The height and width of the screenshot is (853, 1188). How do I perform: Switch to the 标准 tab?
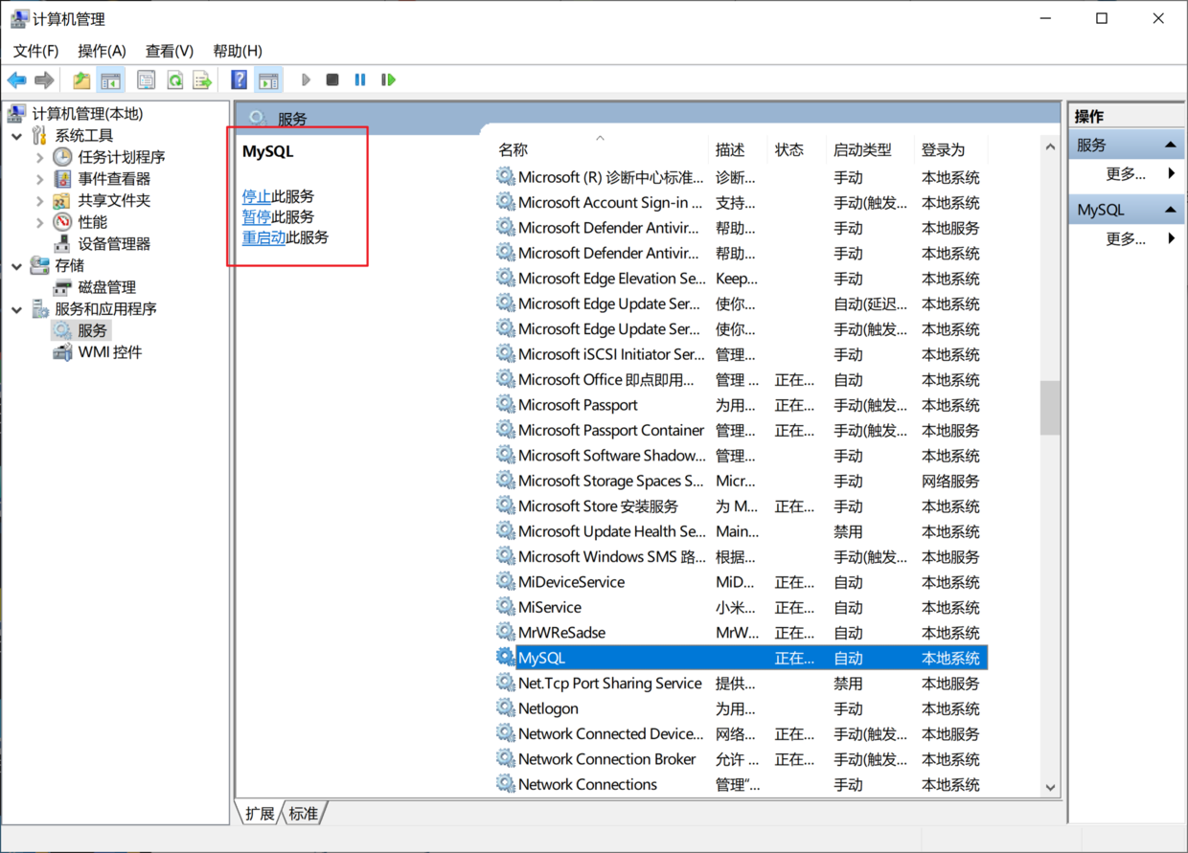304,814
